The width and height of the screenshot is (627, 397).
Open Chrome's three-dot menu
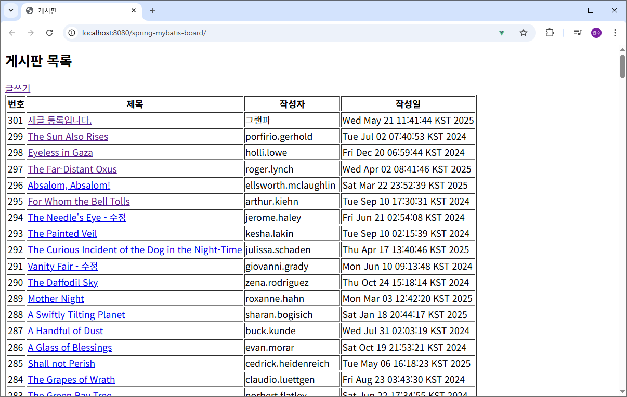615,32
